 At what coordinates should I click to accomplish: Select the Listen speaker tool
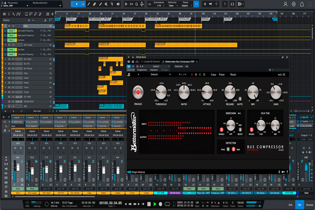118,4
